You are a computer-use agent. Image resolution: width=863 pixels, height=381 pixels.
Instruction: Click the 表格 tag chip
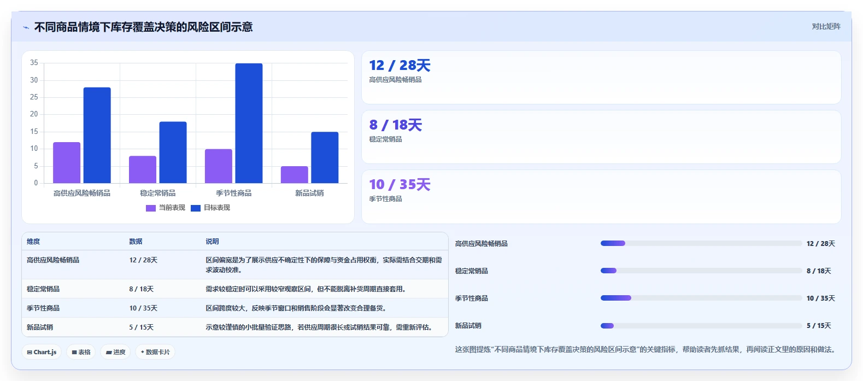[81, 352]
